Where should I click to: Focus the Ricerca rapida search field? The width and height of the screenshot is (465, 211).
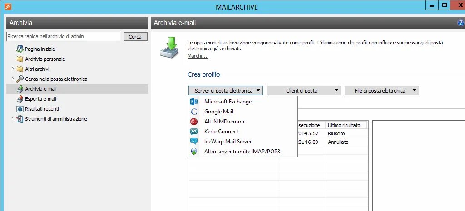pos(63,36)
